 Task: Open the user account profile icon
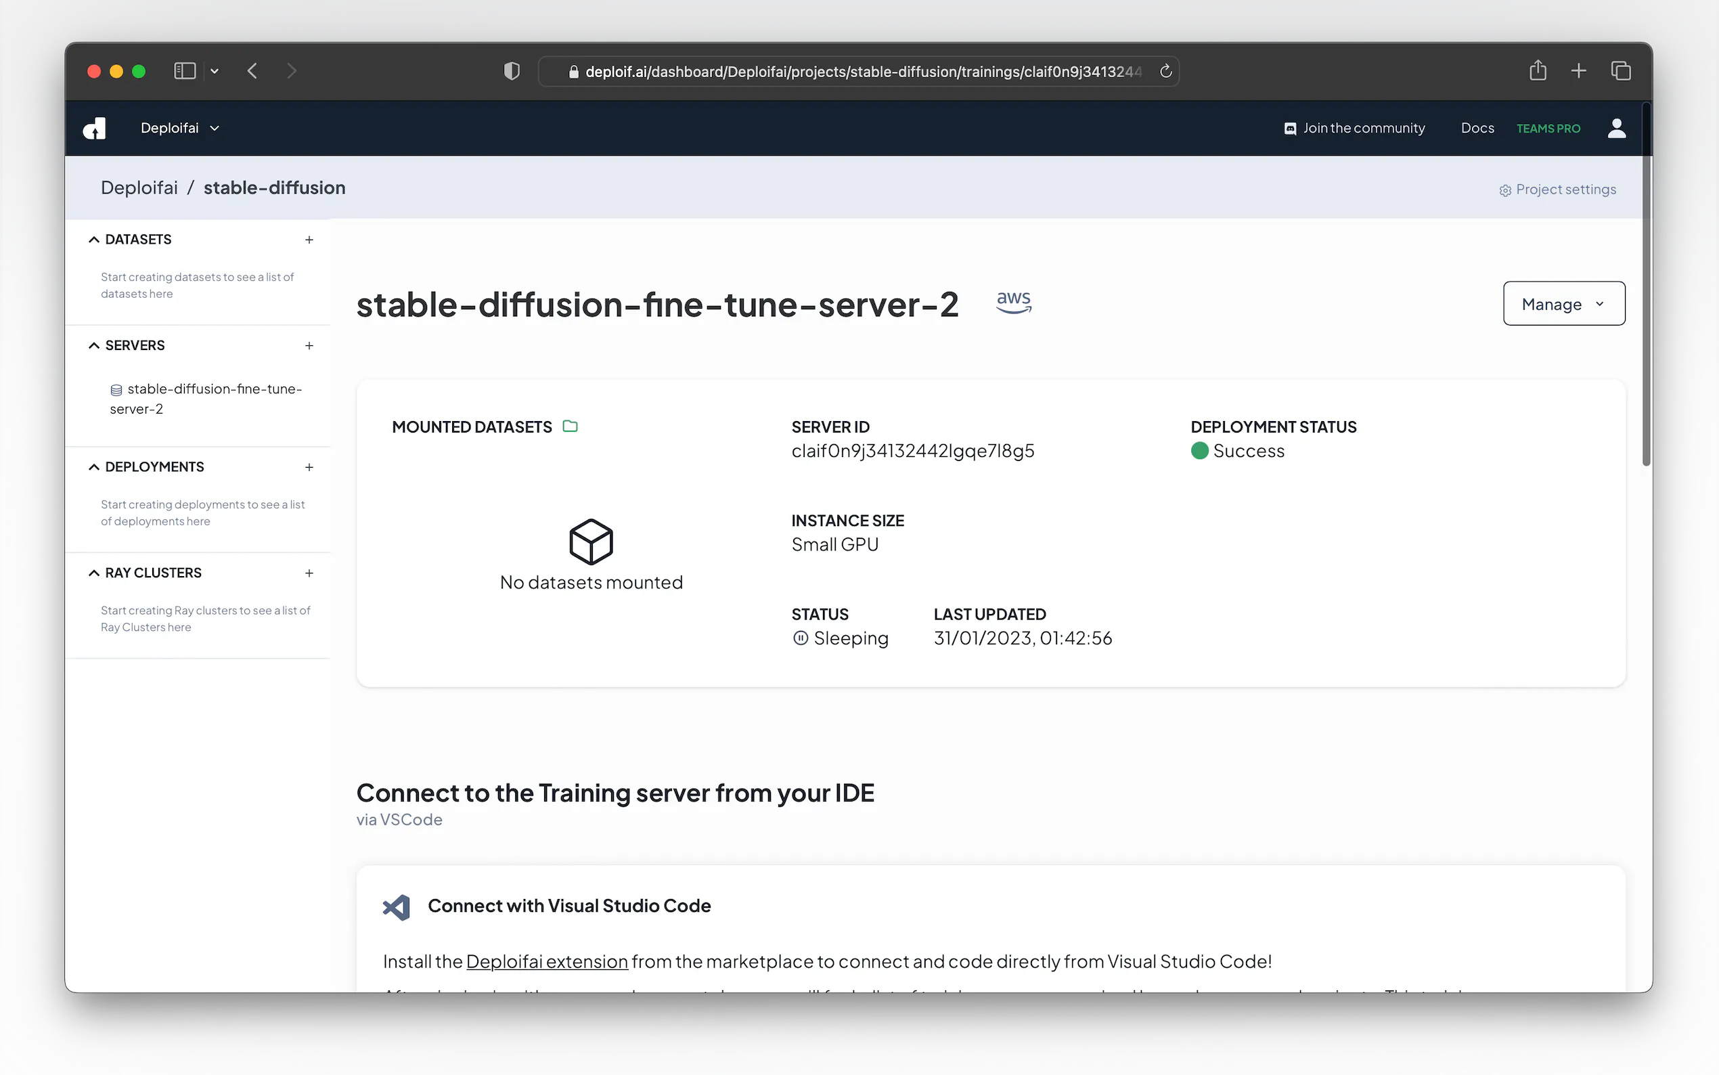pyautogui.click(x=1616, y=128)
